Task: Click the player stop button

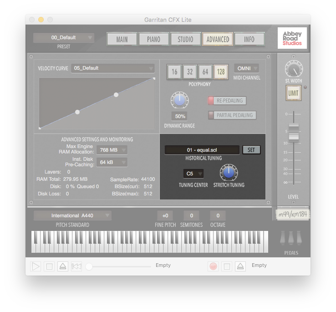Action: [x=49, y=266]
